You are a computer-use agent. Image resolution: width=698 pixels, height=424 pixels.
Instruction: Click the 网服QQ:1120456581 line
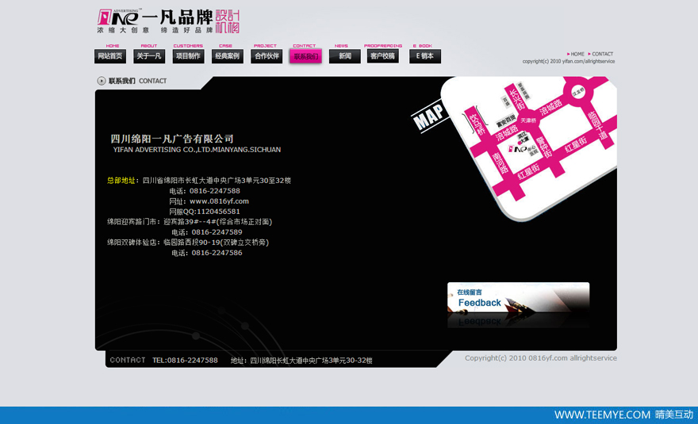(205, 212)
